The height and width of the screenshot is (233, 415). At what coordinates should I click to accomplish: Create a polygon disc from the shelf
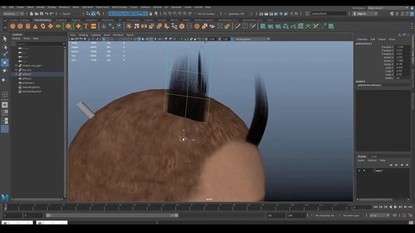pos(58,26)
